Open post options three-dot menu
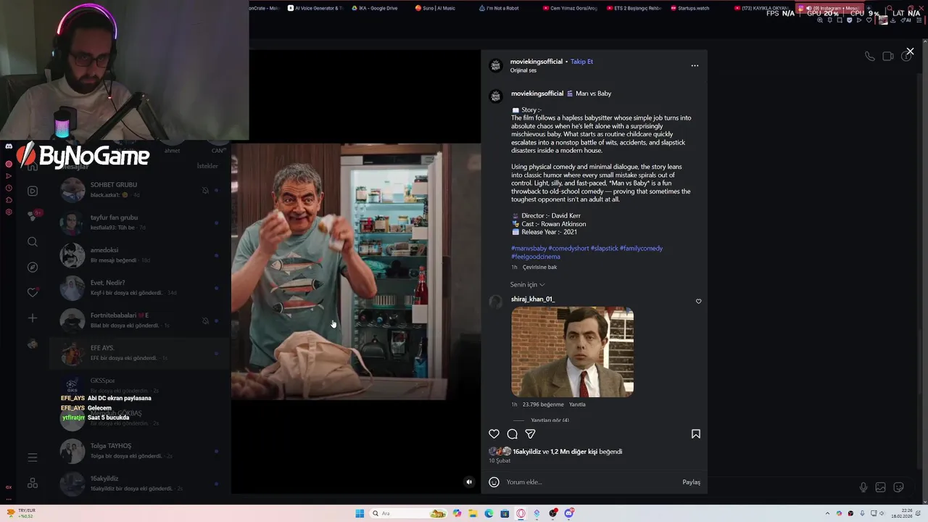This screenshot has width=928, height=522. click(x=695, y=65)
